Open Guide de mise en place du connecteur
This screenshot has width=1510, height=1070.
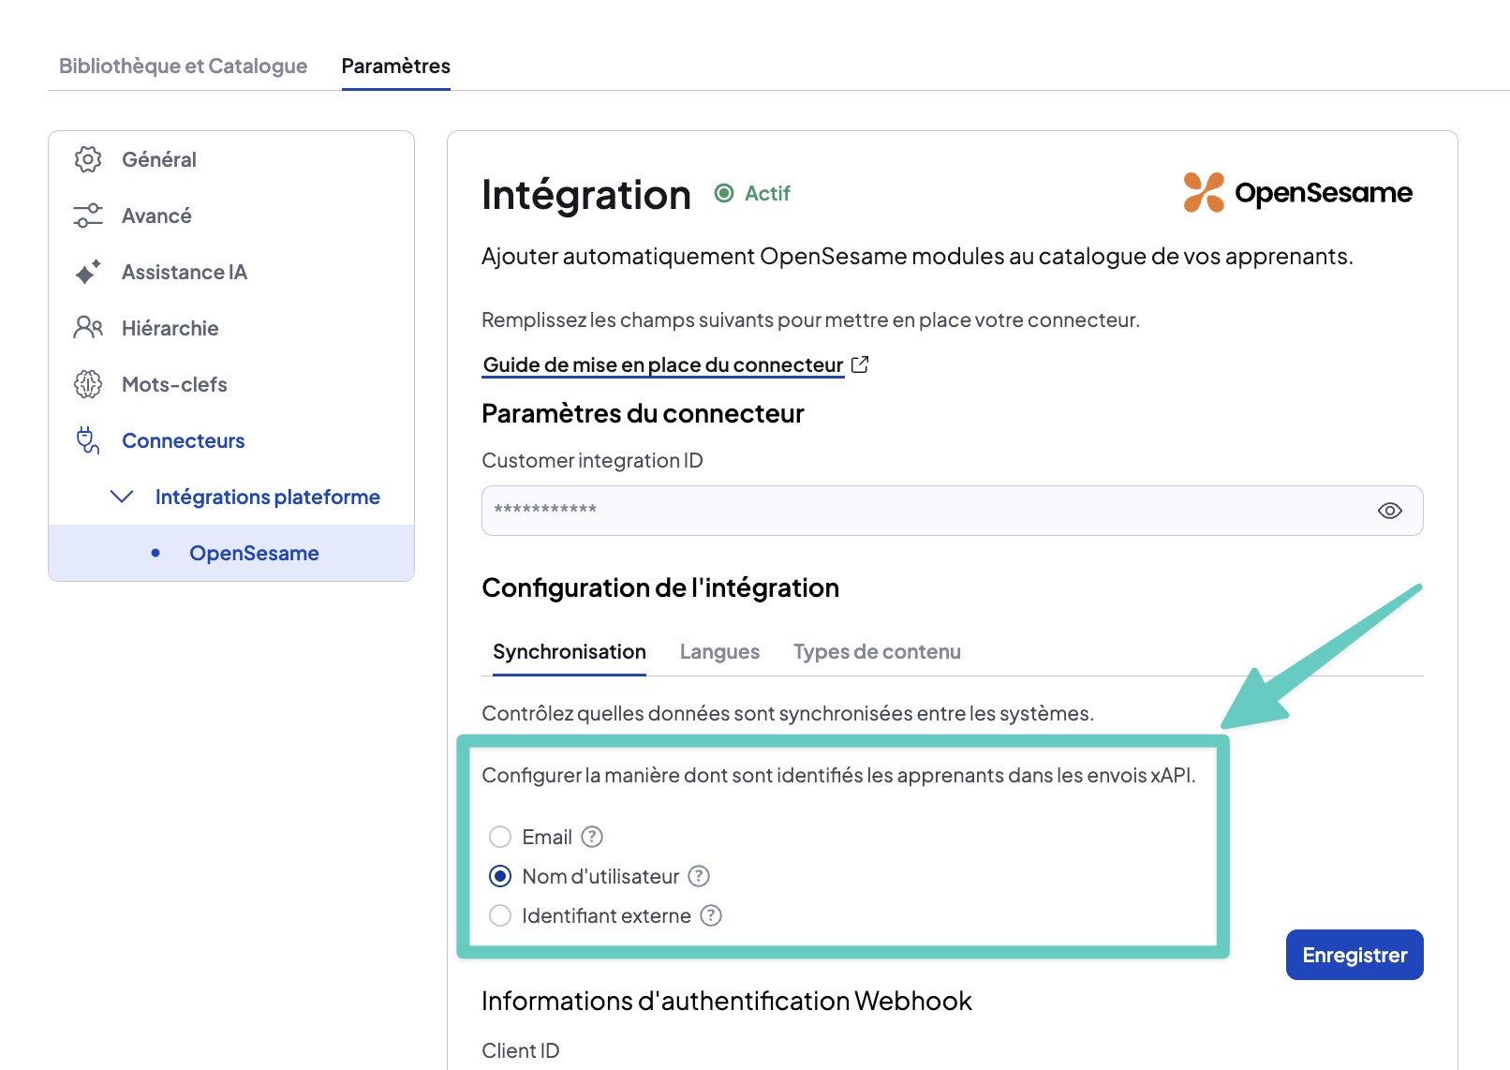pos(663,364)
